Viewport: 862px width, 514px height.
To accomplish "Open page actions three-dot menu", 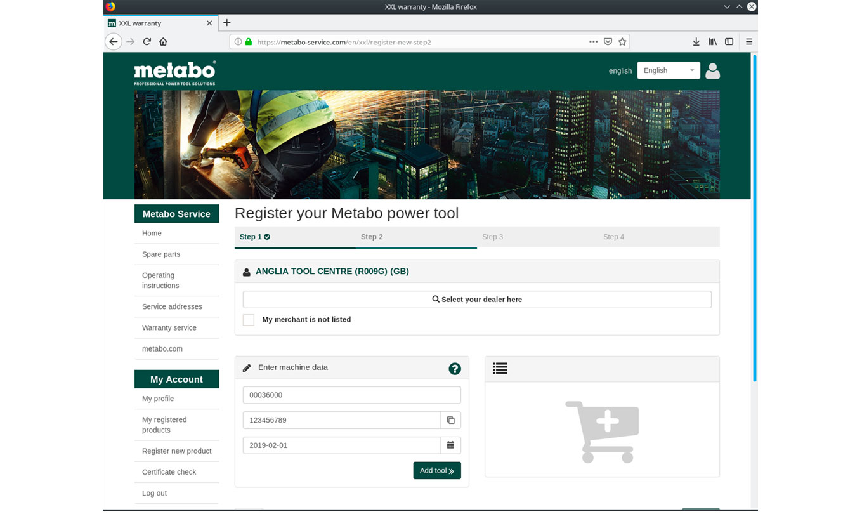I will (x=593, y=42).
